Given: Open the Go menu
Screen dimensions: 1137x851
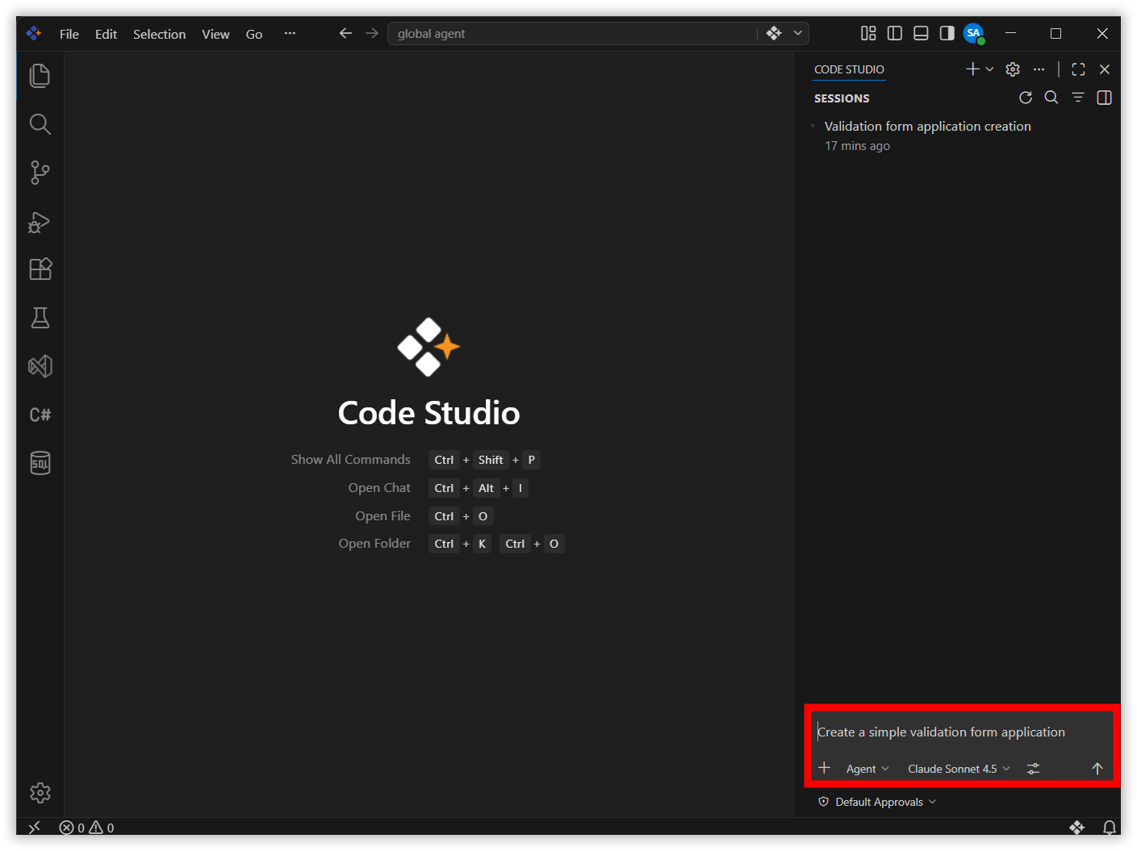Looking at the screenshot, I should (254, 34).
